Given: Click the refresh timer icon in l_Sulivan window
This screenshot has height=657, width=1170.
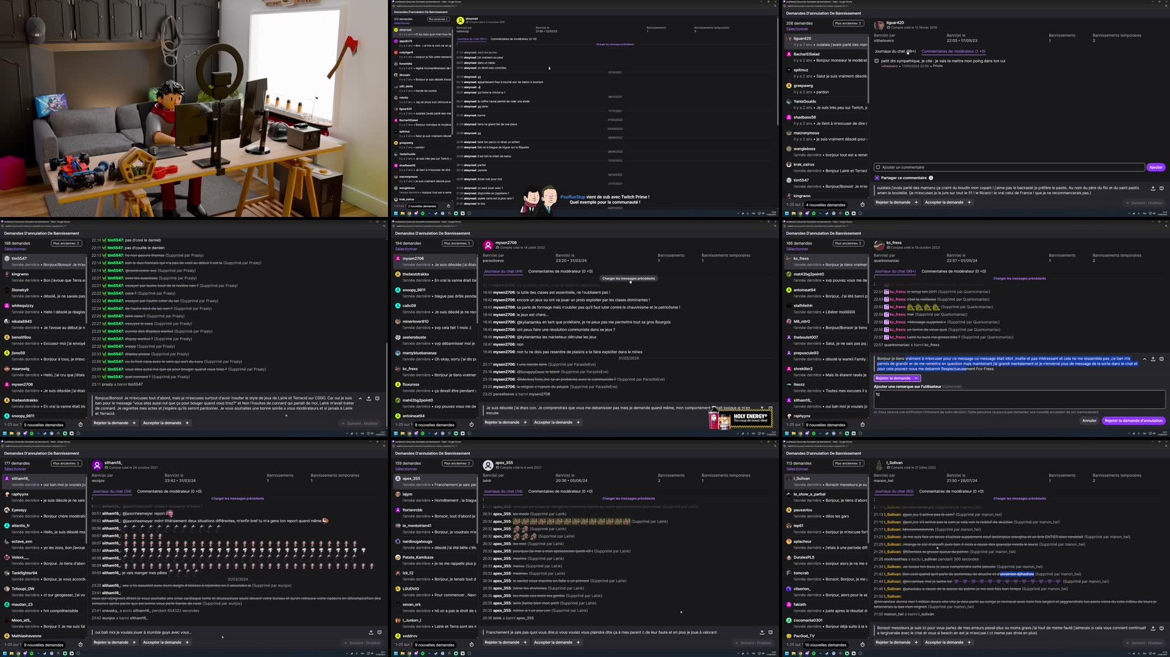Looking at the screenshot, I should click(862, 645).
